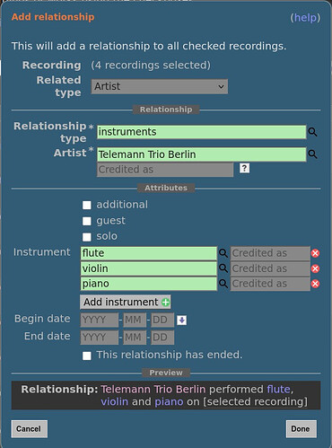Click the Add instrument button
This screenshot has width=332, height=448.
[x=126, y=302]
